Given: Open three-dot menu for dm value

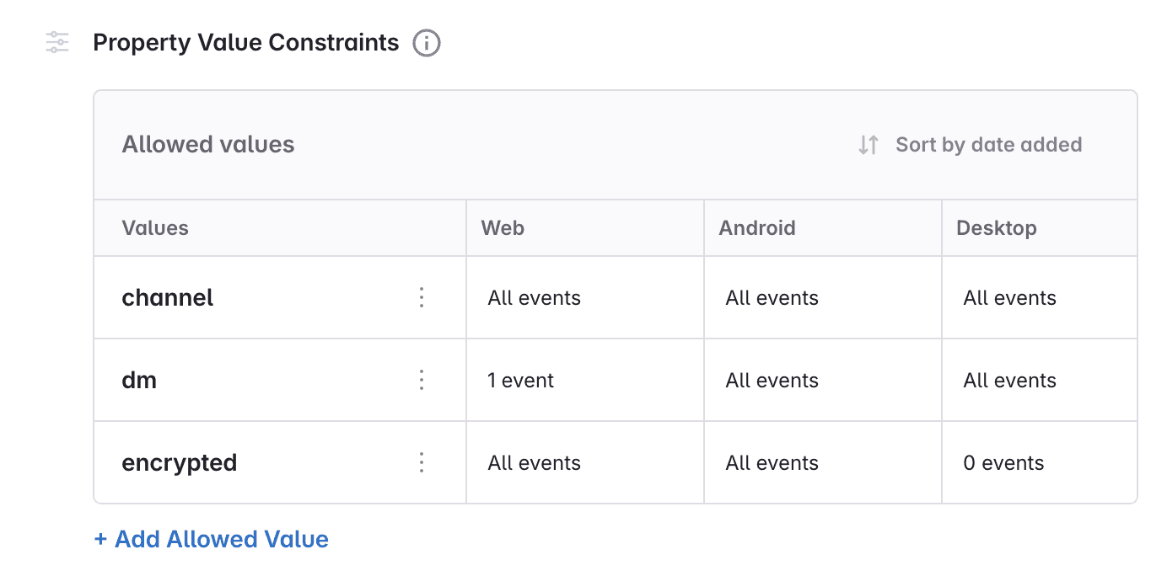Looking at the screenshot, I should (x=422, y=380).
